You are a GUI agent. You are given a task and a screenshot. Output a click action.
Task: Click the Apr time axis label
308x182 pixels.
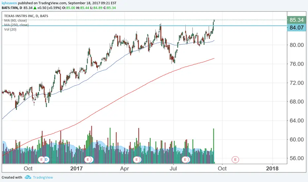(x=125, y=169)
